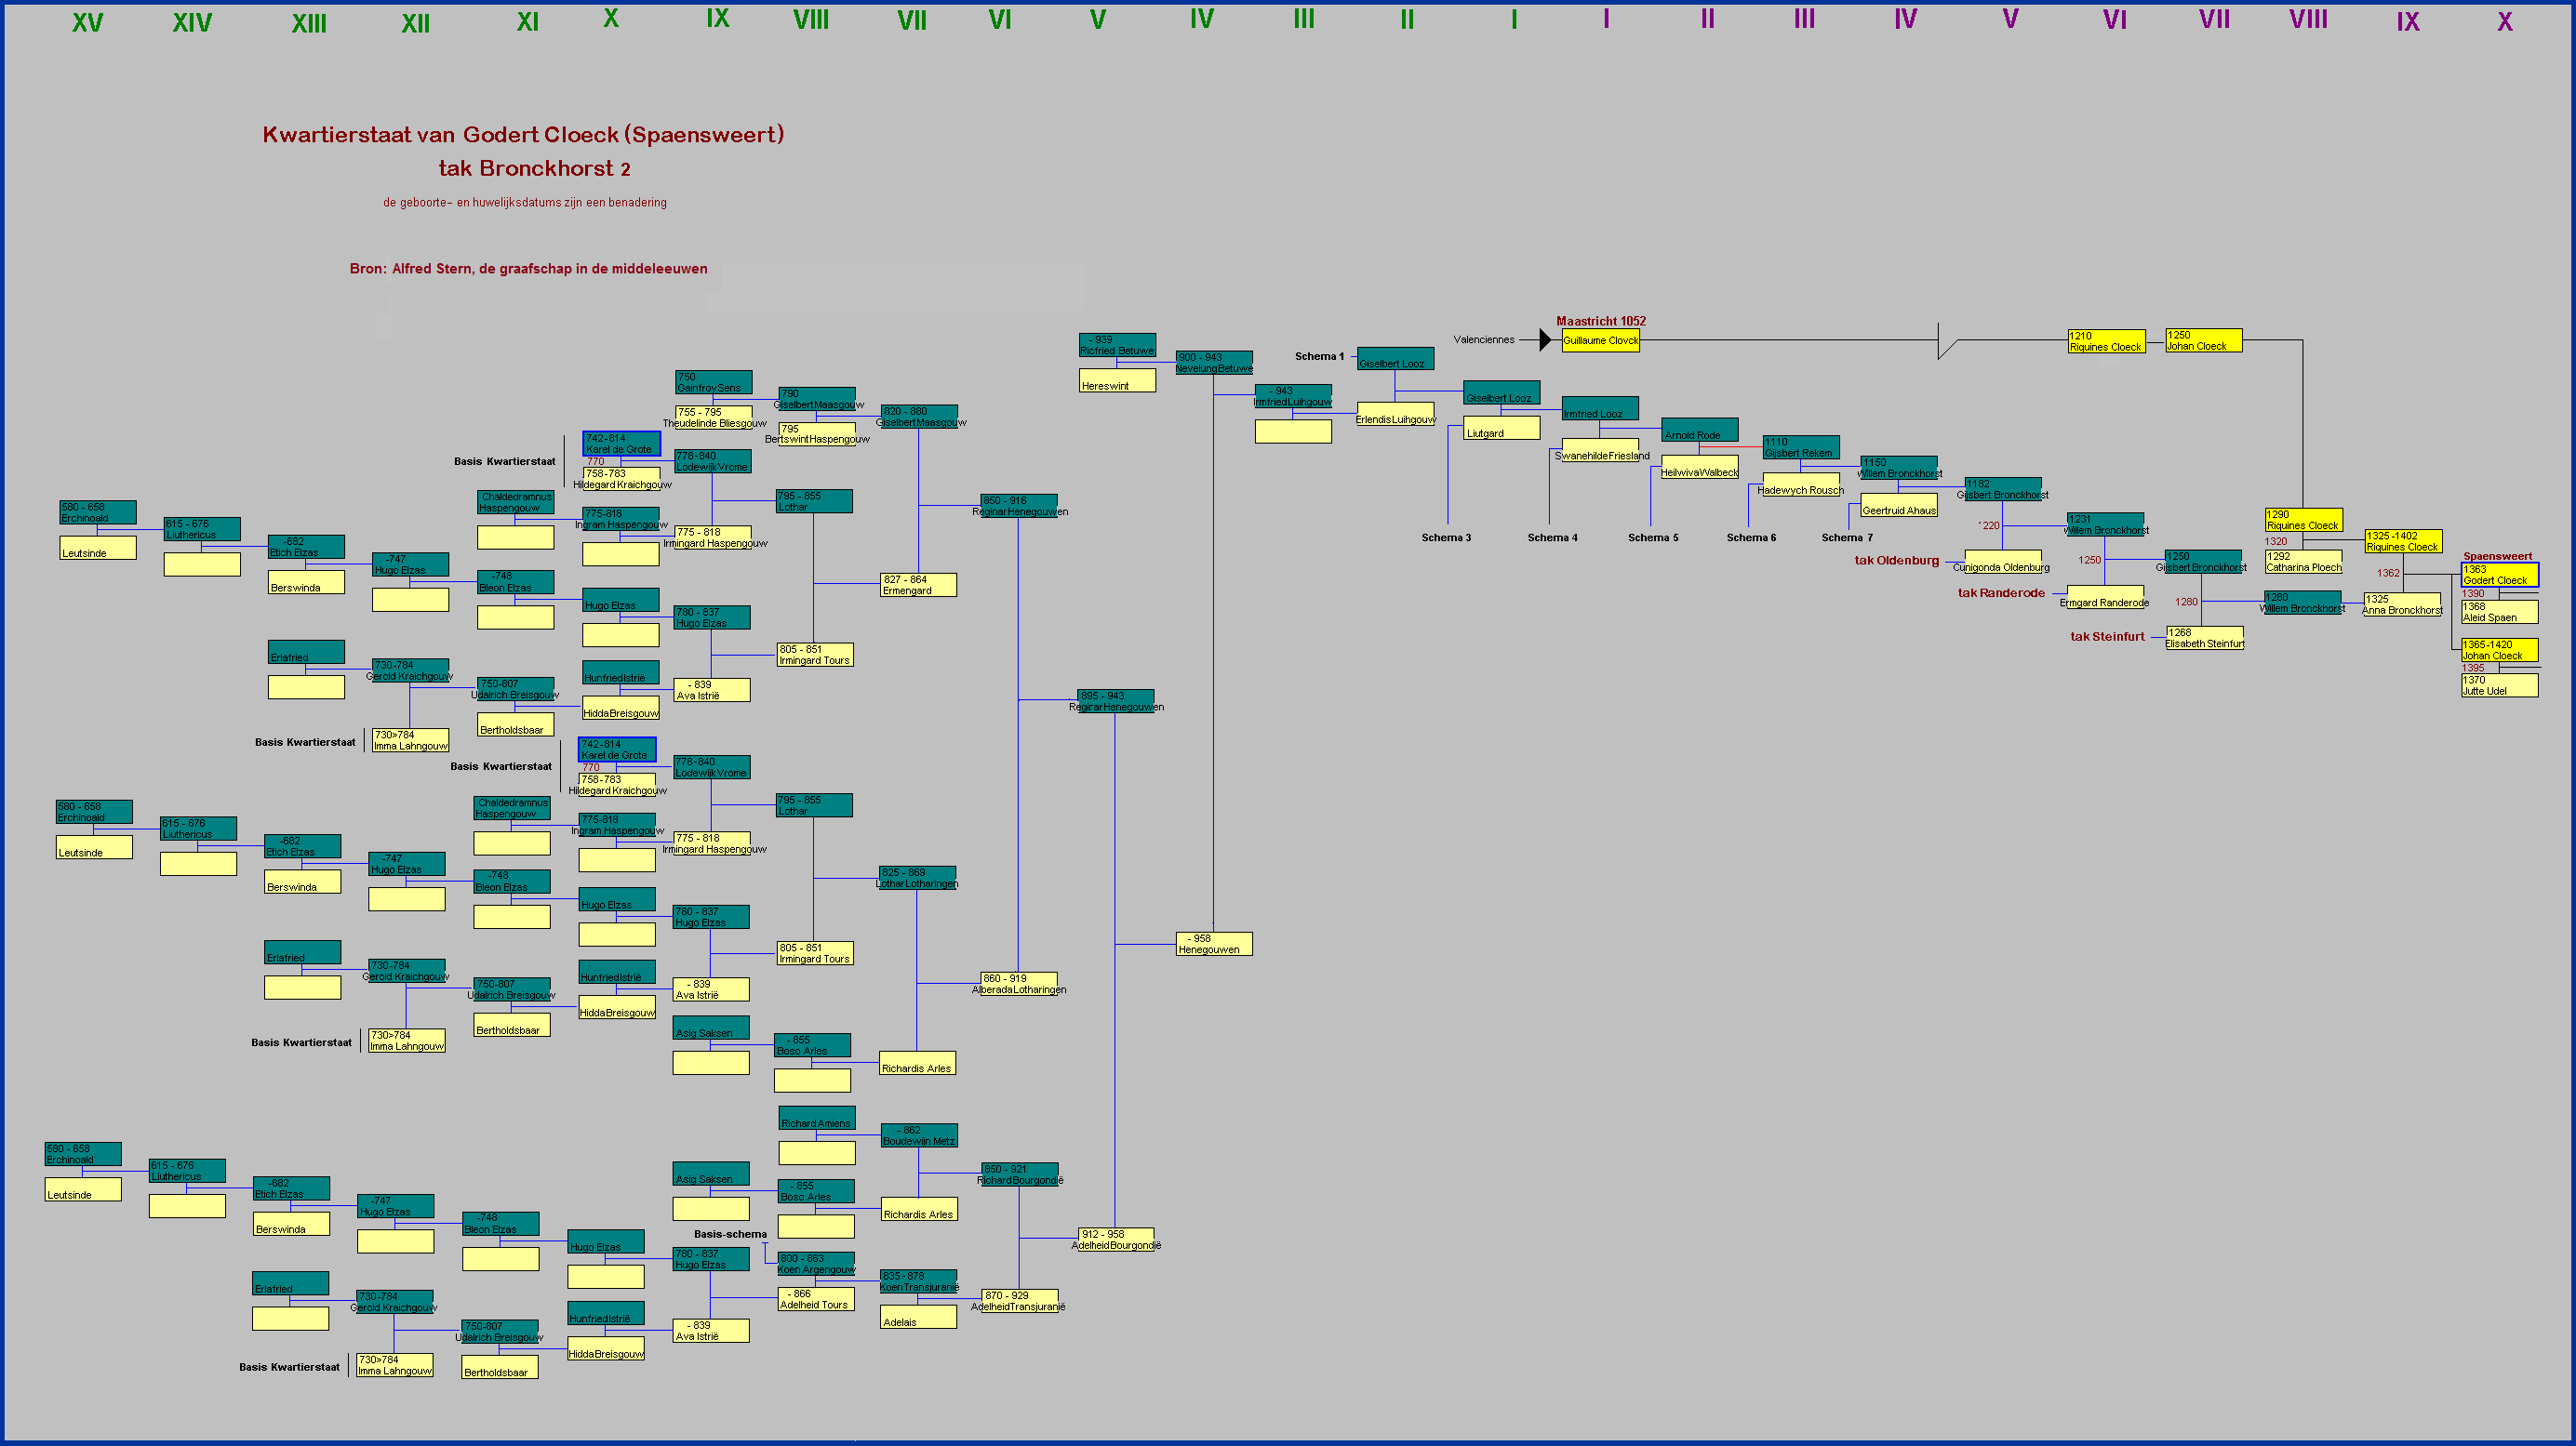Click the Jutte Udel 1370 box
The image size is (2576, 1446).
[2498, 685]
